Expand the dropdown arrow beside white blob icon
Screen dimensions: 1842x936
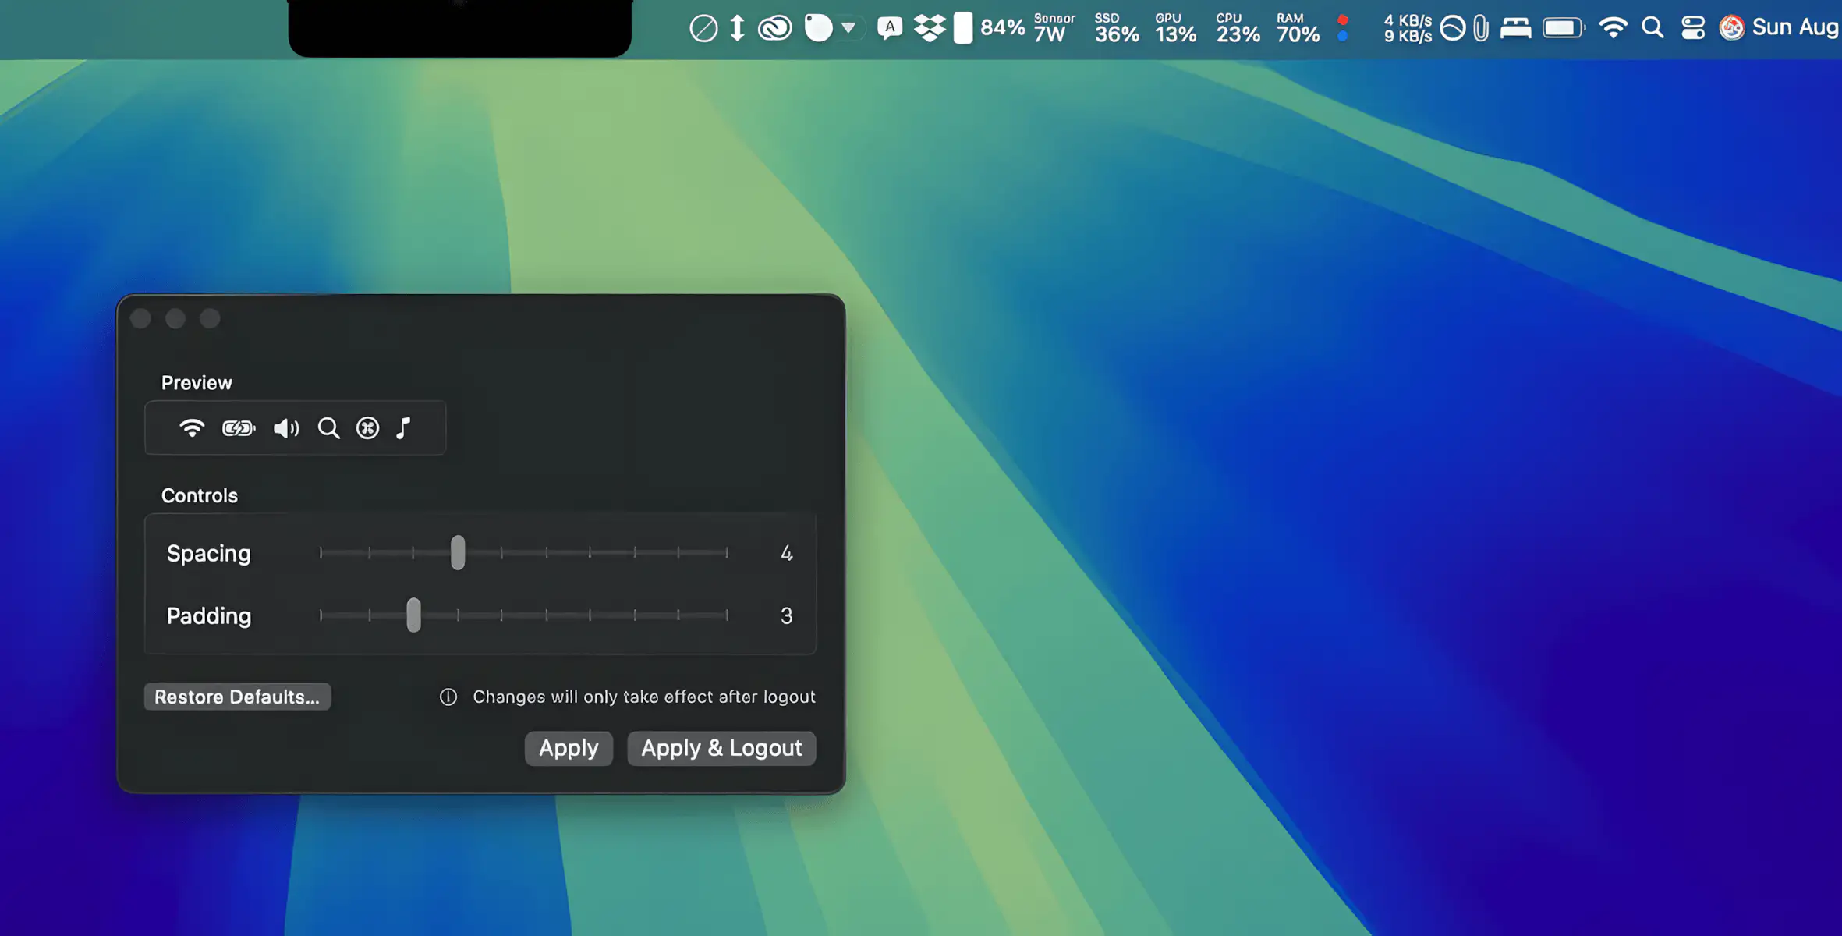[x=848, y=29]
